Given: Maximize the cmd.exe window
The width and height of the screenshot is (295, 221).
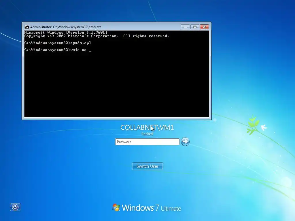Looking at the screenshot, I should click(x=195, y=27).
